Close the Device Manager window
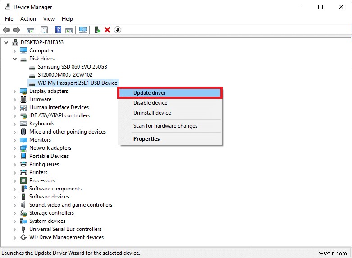This screenshot has height=258, width=352. [341, 7]
